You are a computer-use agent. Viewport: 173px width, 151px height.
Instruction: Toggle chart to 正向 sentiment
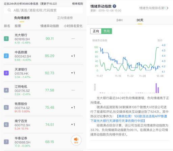96,31
